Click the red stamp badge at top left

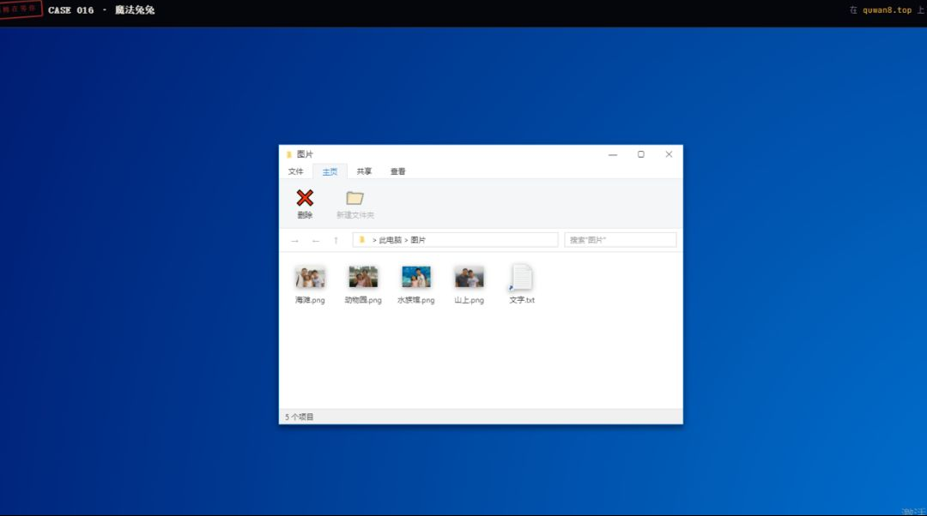click(x=21, y=9)
